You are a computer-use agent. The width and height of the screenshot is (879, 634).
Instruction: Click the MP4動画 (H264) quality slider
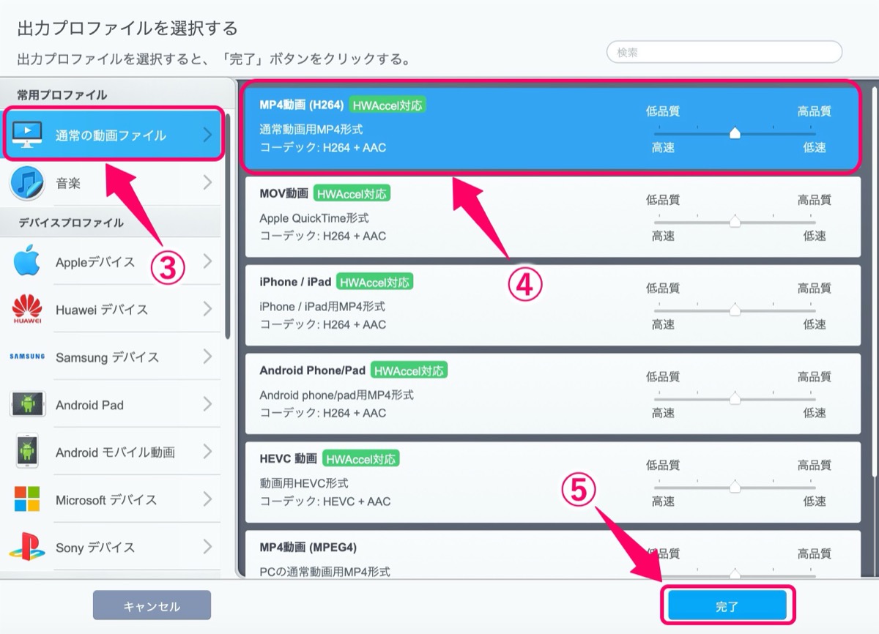click(x=735, y=133)
